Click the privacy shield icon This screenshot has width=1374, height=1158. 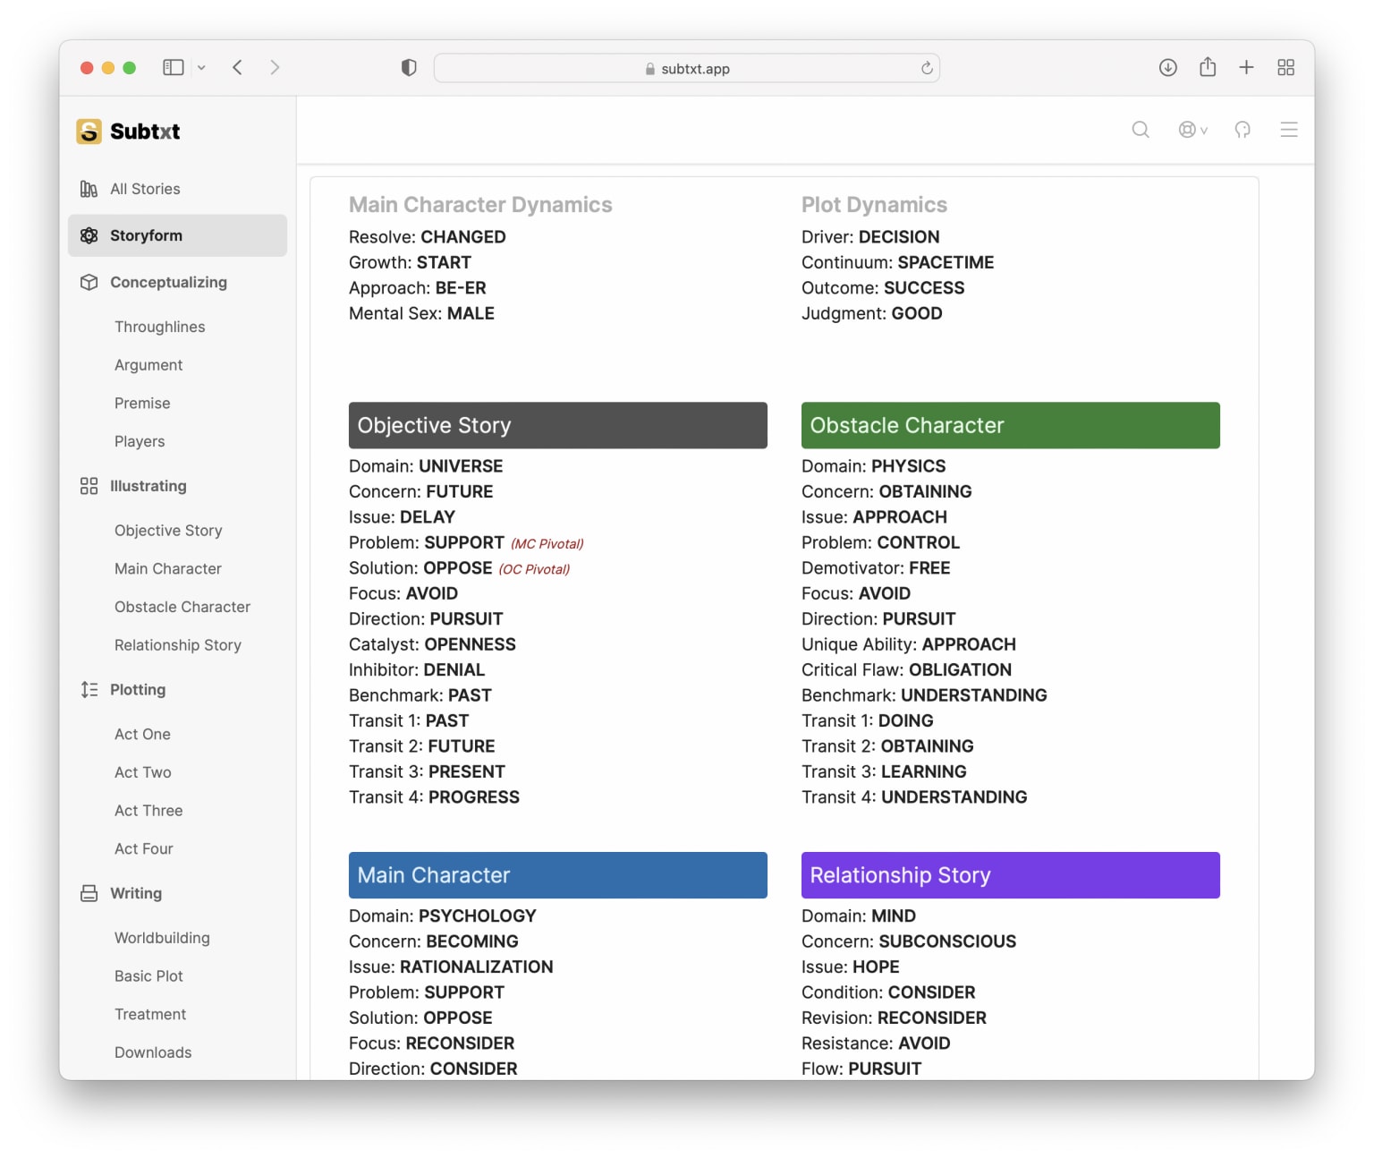coord(409,67)
